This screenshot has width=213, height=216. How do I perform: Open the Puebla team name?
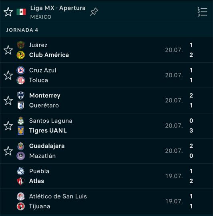pyautogui.click(x=39, y=171)
